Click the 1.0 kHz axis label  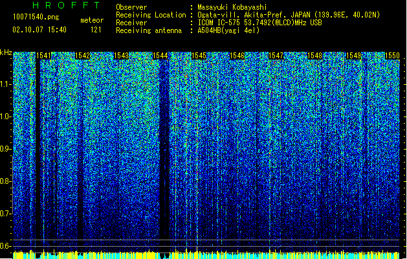pyautogui.click(x=6, y=117)
